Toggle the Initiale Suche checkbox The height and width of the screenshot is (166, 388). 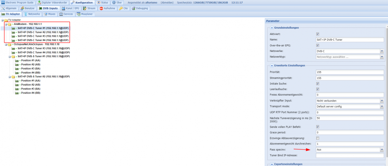pos(318,83)
